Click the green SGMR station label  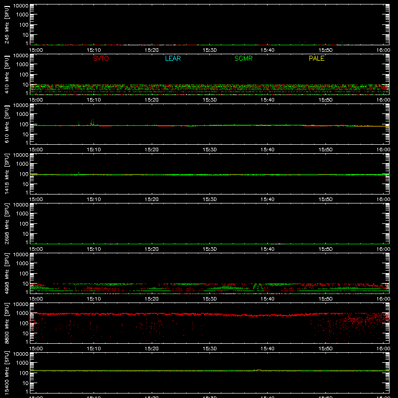[243, 58]
